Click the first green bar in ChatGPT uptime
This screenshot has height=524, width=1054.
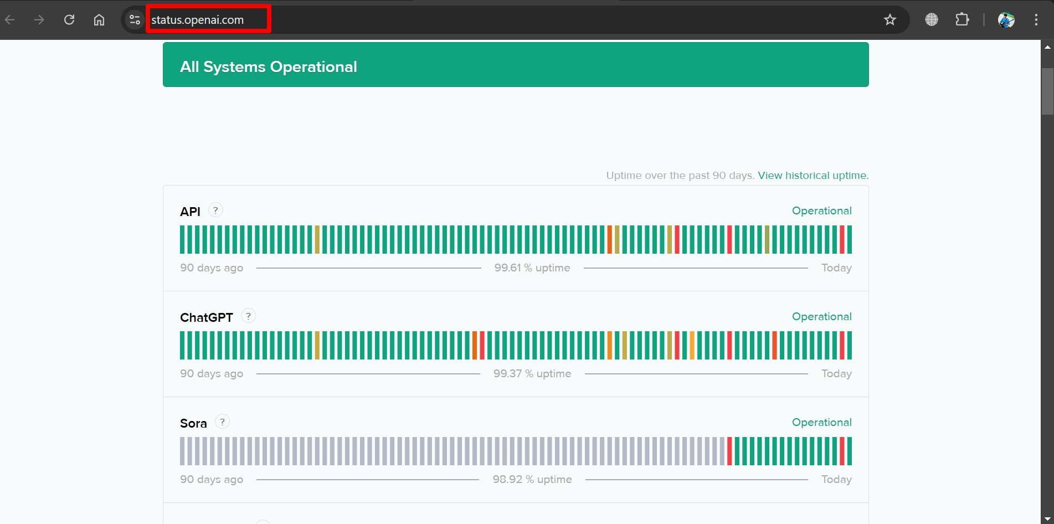[x=182, y=345]
